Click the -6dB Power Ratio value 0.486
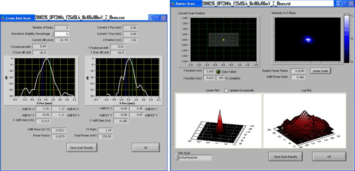Viewport: 355px width, 171px height. pyautogui.click(x=298, y=77)
